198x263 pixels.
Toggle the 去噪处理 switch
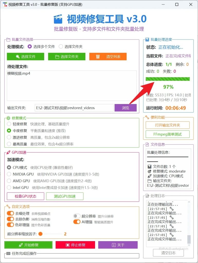coord(10,213)
